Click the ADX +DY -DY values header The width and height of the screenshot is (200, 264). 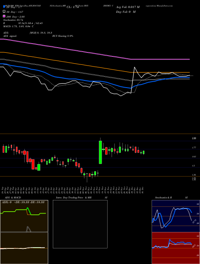click(23, 202)
